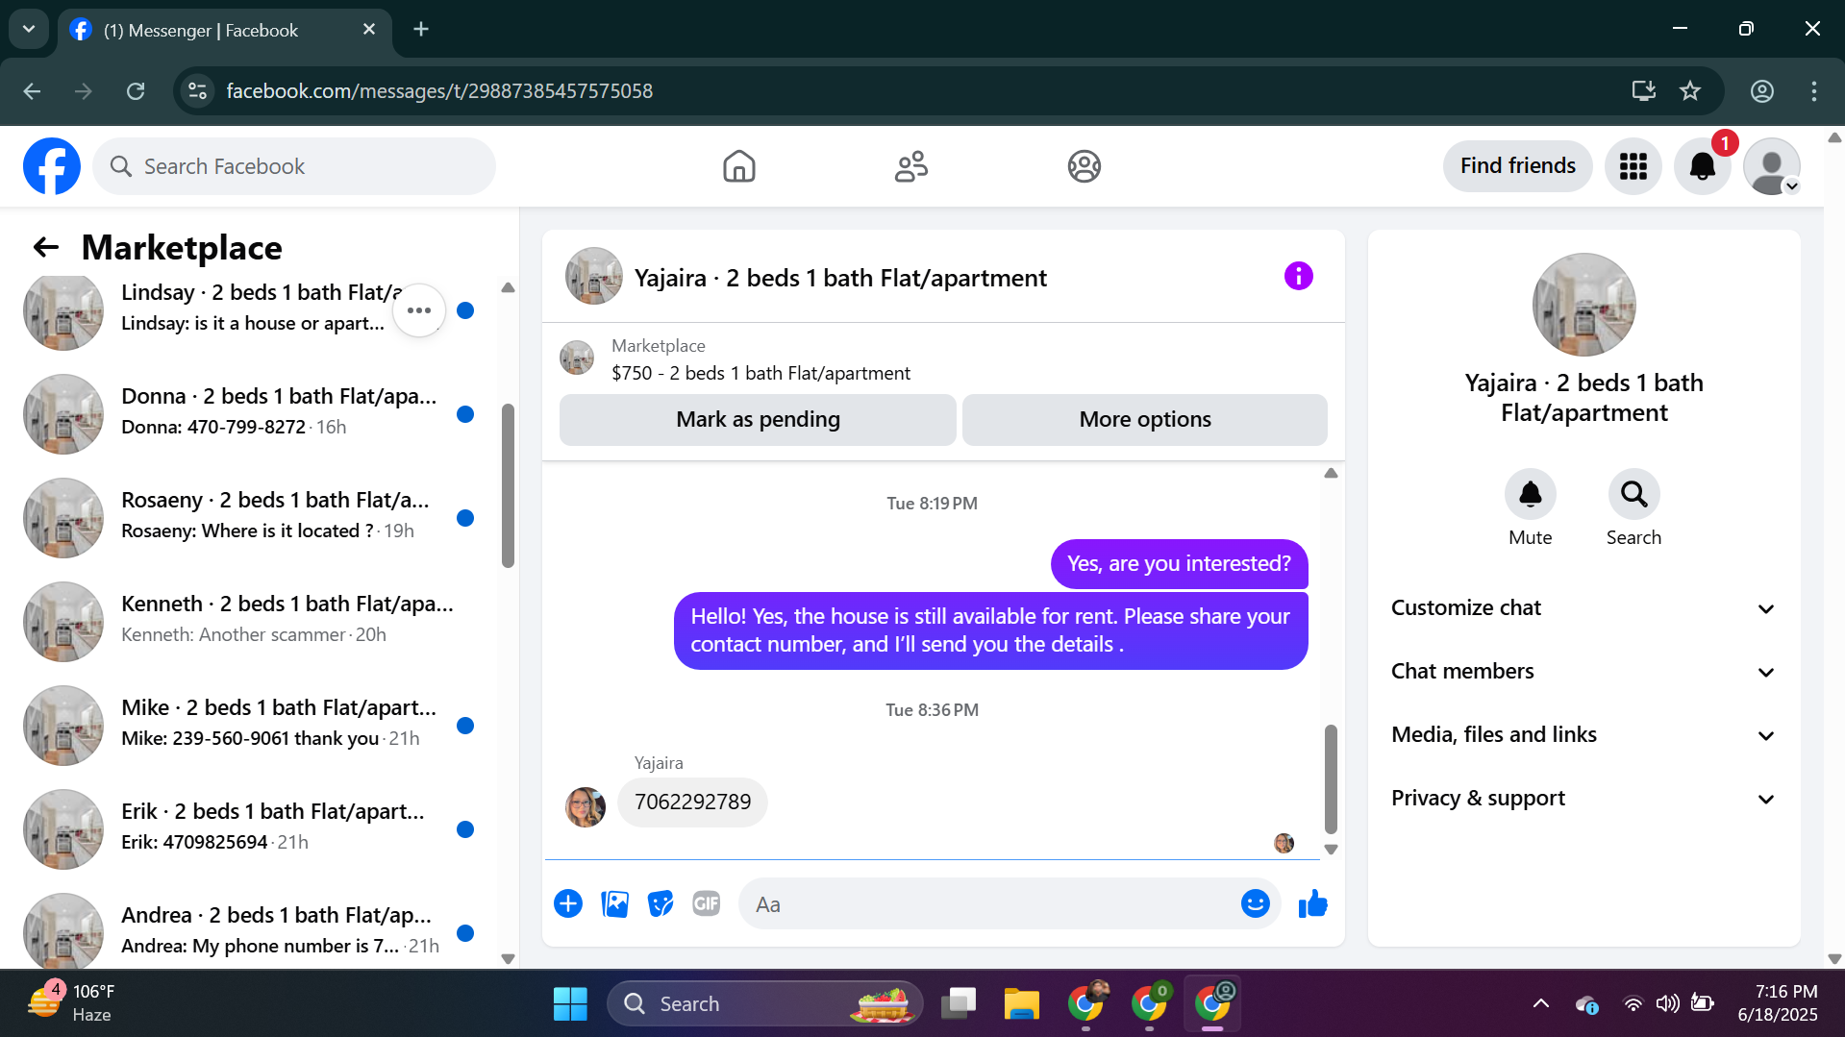
Task: Expand the Chat members section
Action: (x=1583, y=672)
